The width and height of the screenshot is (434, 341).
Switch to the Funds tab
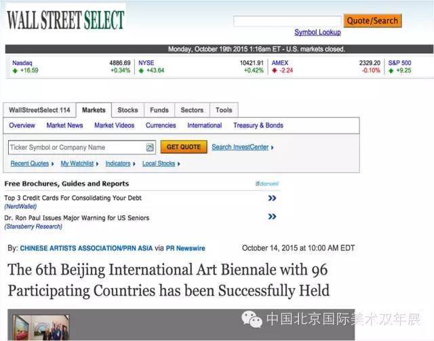pyautogui.click(x=159, y=110)
